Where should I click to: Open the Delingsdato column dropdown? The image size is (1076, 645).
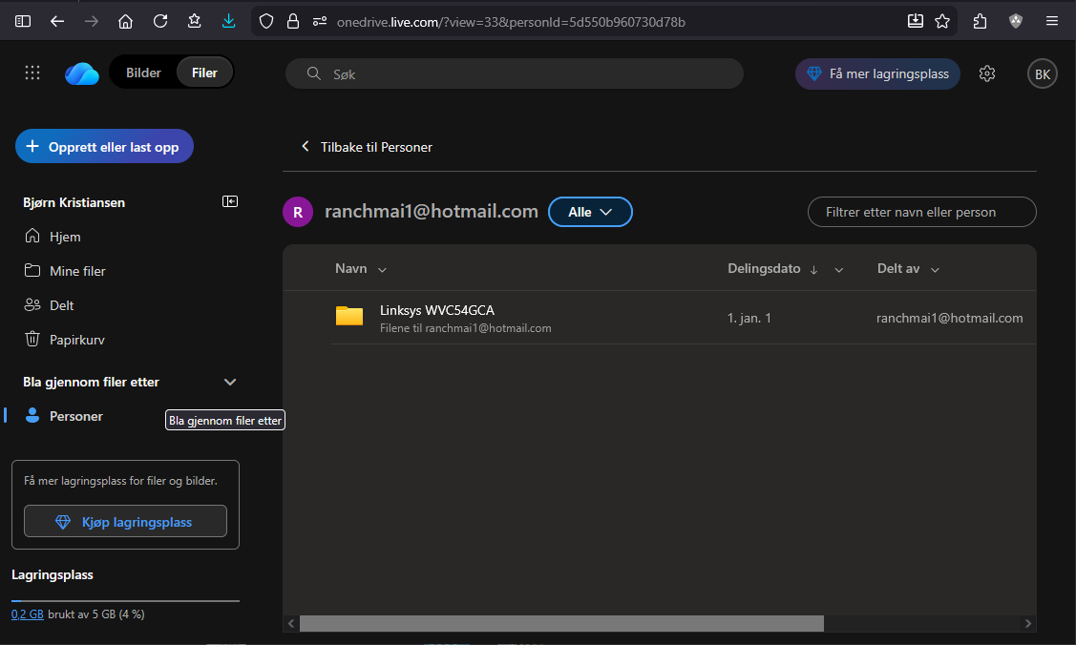(x=838, y=269)
